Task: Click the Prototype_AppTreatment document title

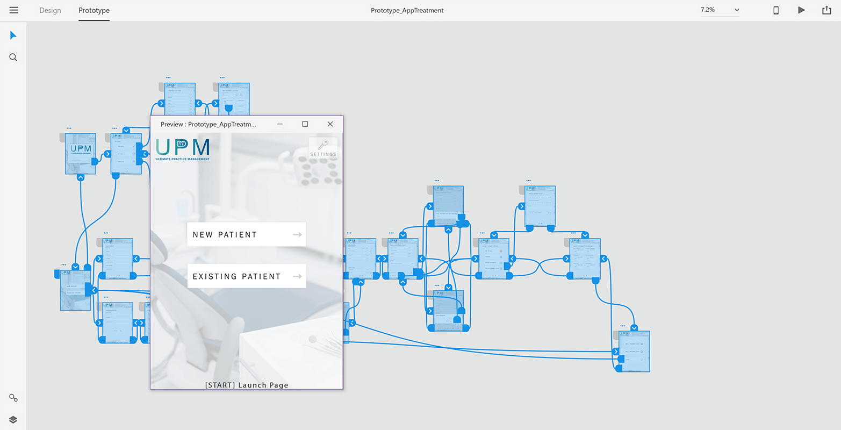Action: (x=407, y=10)
